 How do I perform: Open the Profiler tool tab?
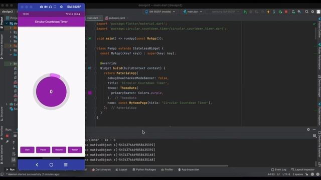tap(167, 169)
